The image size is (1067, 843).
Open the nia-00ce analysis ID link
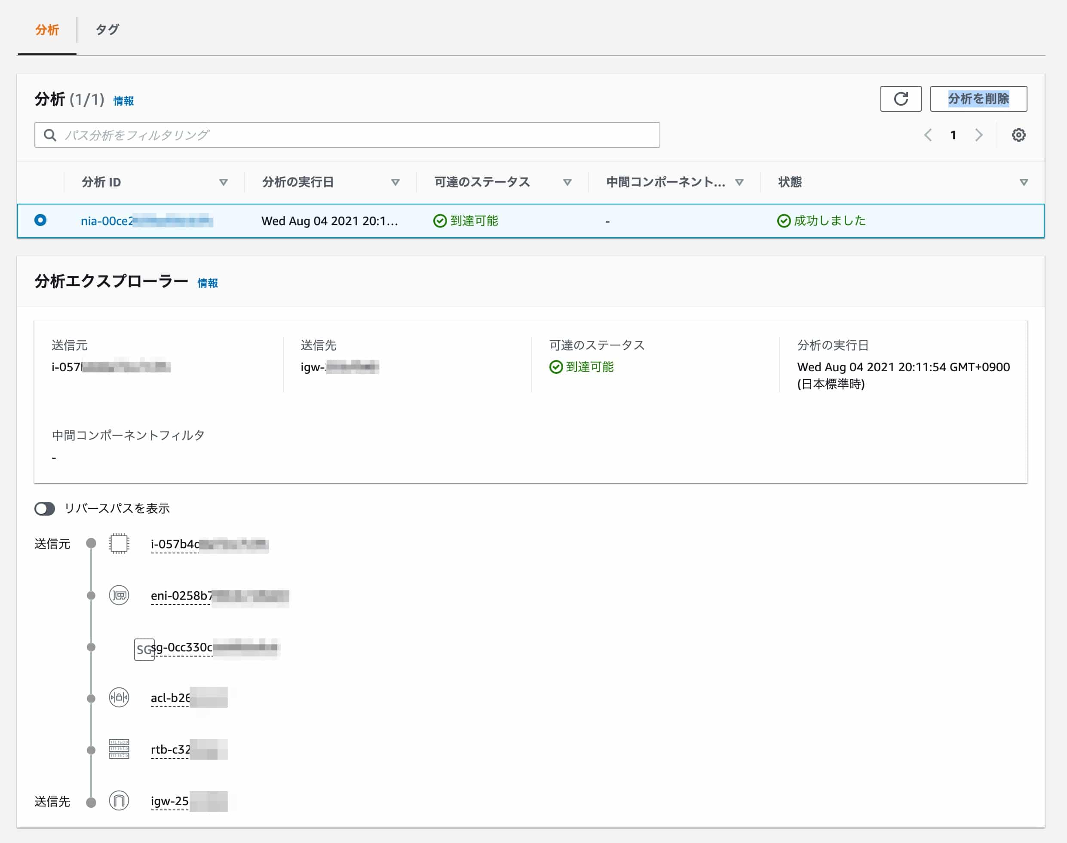[106, 220]
